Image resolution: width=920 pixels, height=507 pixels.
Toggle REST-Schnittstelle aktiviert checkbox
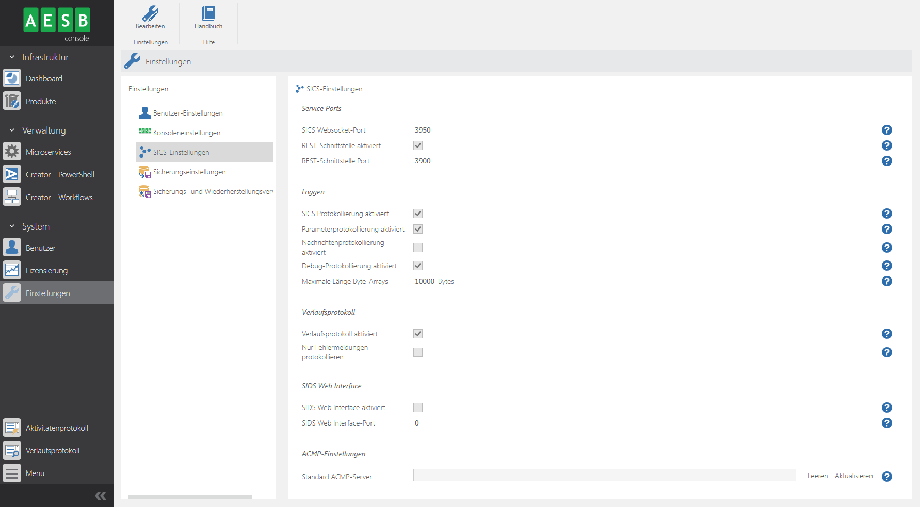tap(418, 145)
